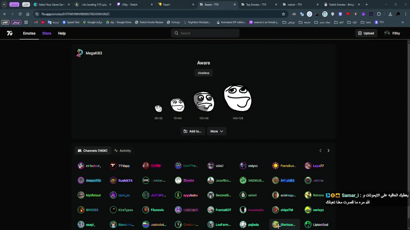Open AnsonX10 channel
The width and height of the screenshot is (410, 230).
(89, 180)
